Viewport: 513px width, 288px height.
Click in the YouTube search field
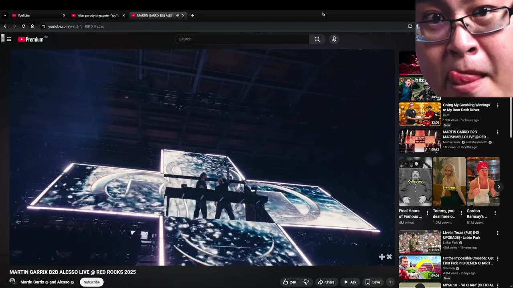click(x=242, y=39)
